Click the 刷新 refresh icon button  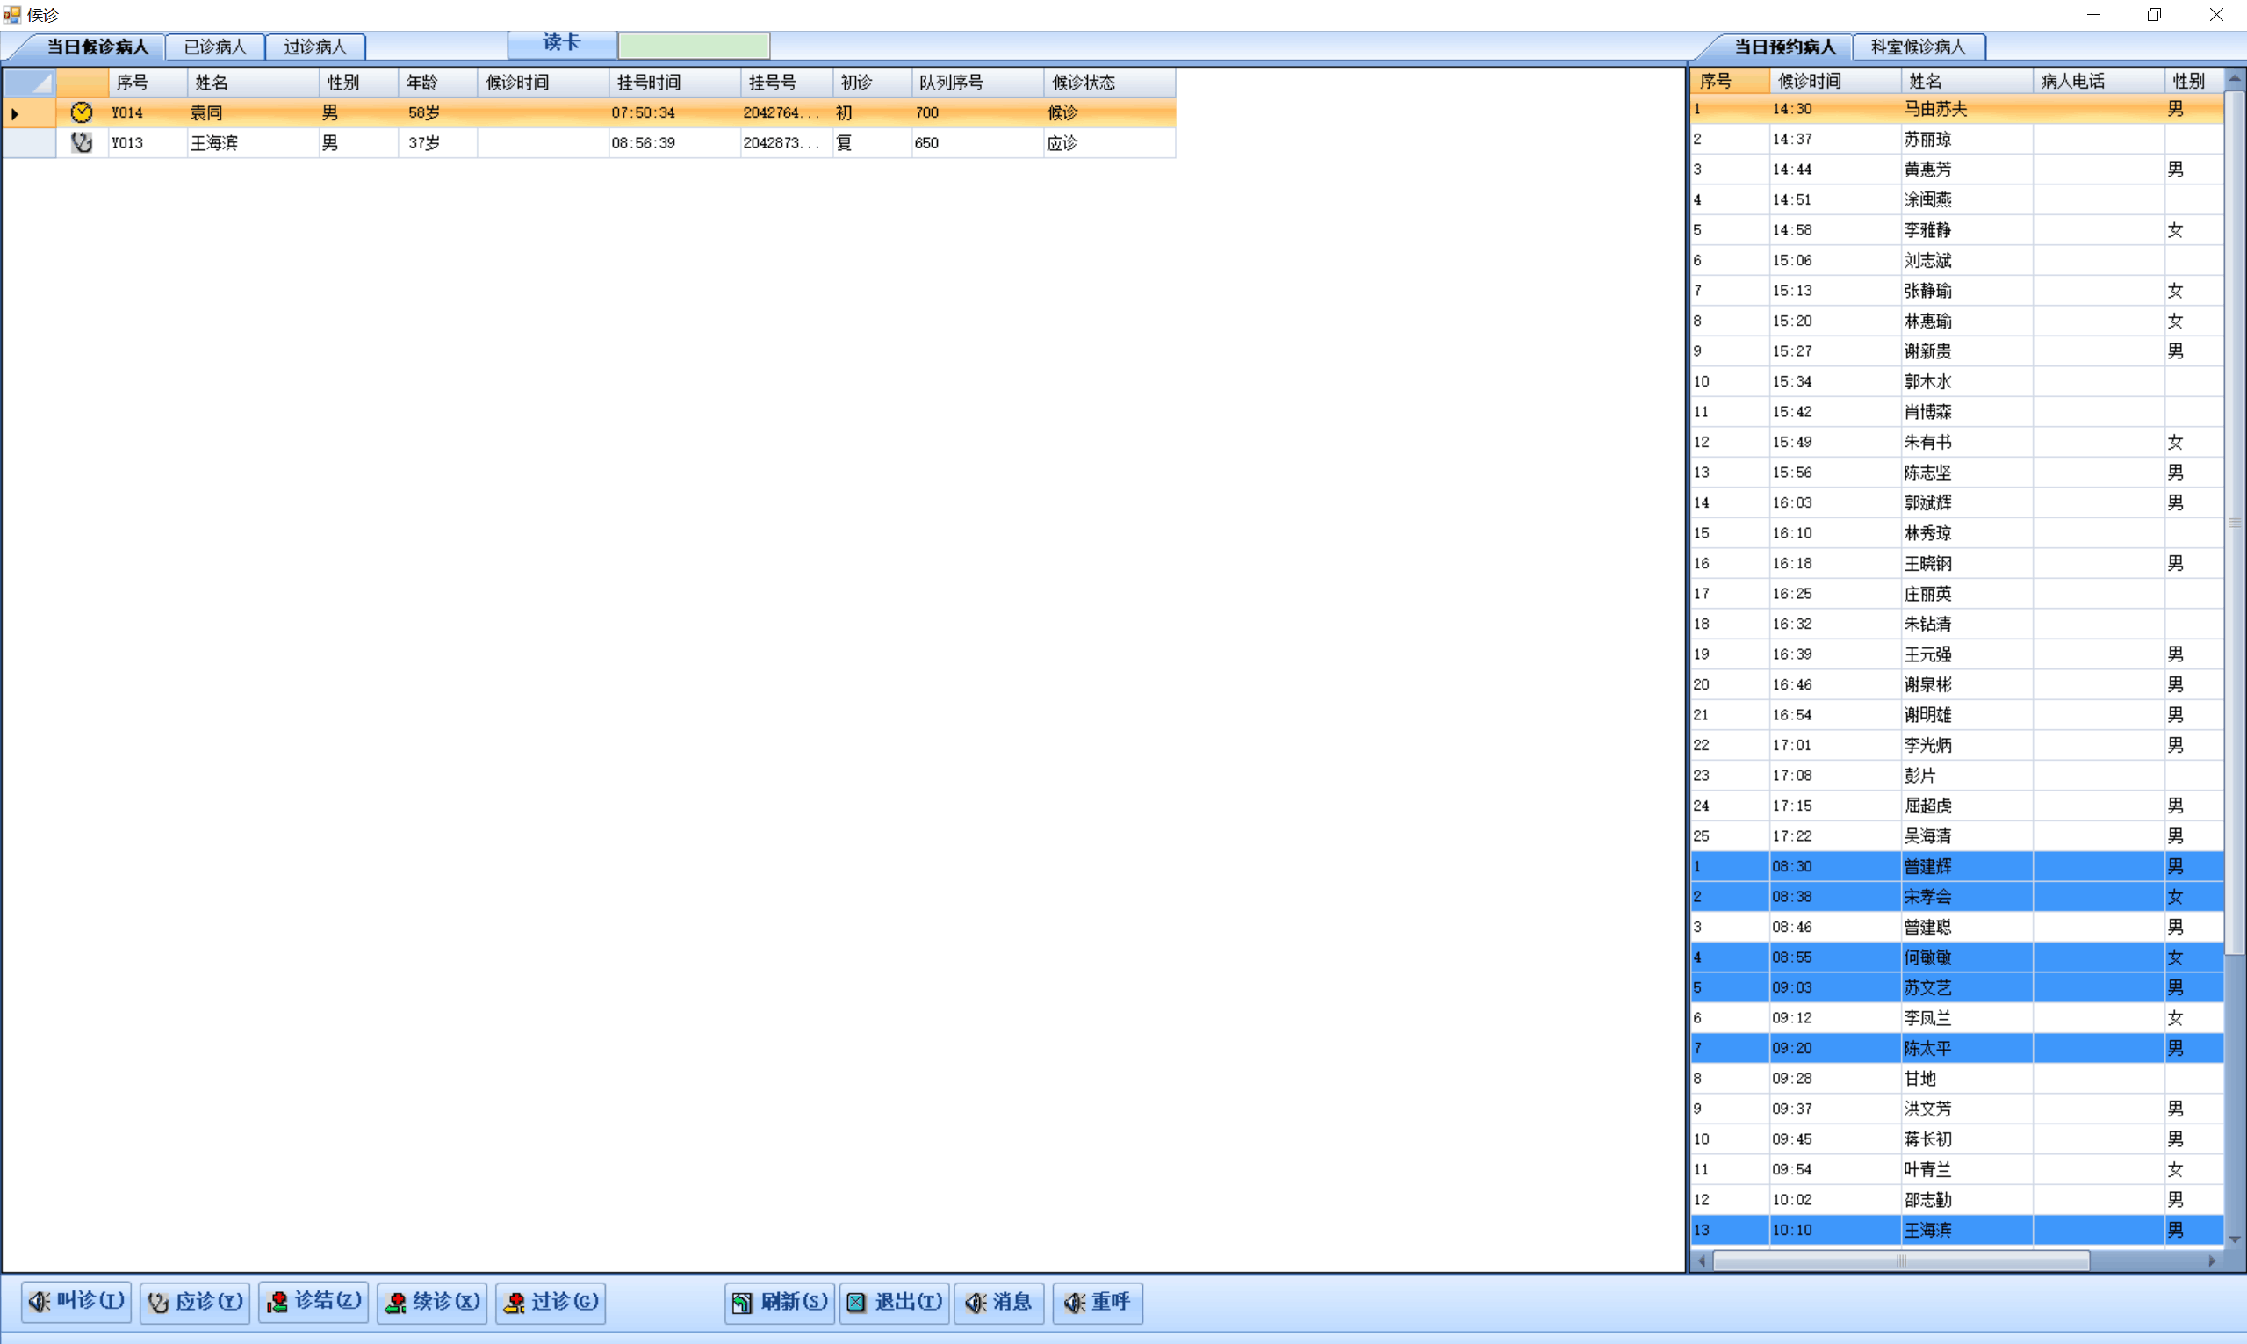pyautogui.click(x=741, y=1303)
